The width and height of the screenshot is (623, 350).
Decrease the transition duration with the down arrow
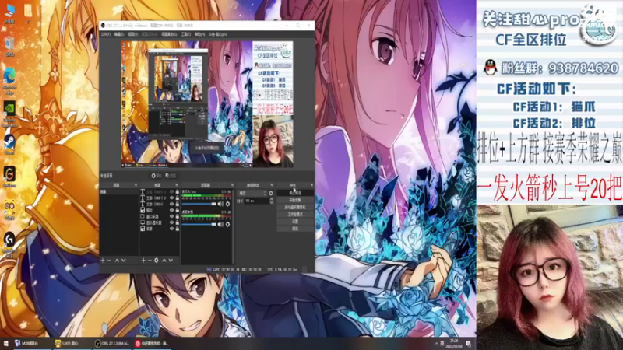point(271,202)
